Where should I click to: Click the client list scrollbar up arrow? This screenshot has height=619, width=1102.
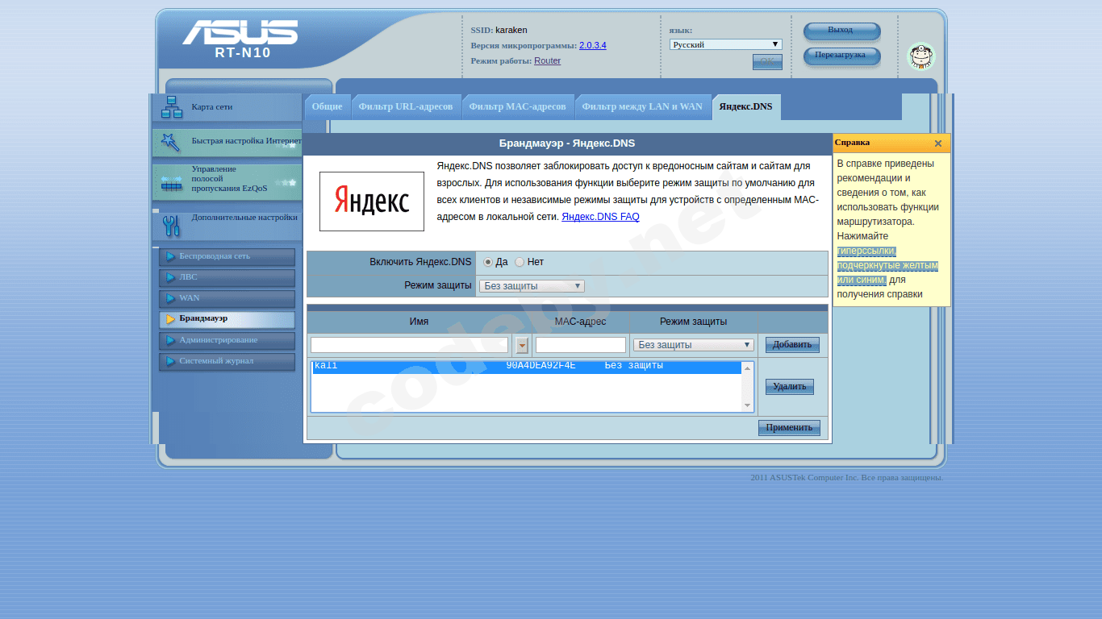pyautogui.click(x=747, y=368)
